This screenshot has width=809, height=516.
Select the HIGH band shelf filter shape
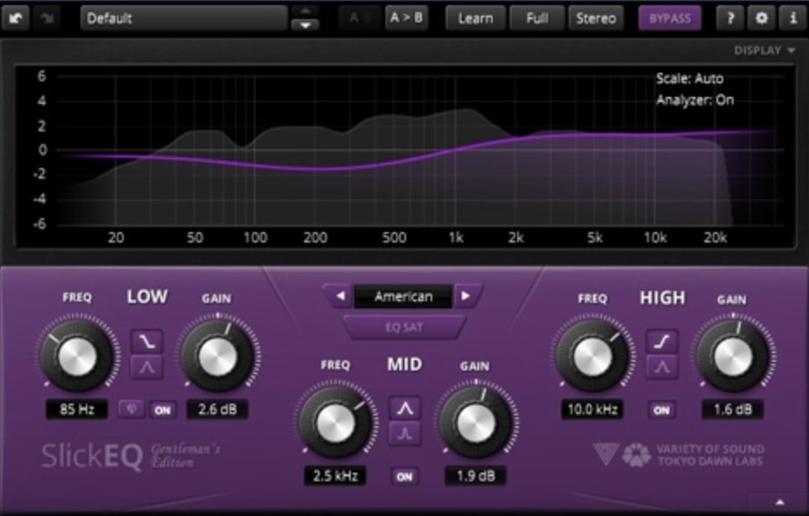(x=662, y=341)
